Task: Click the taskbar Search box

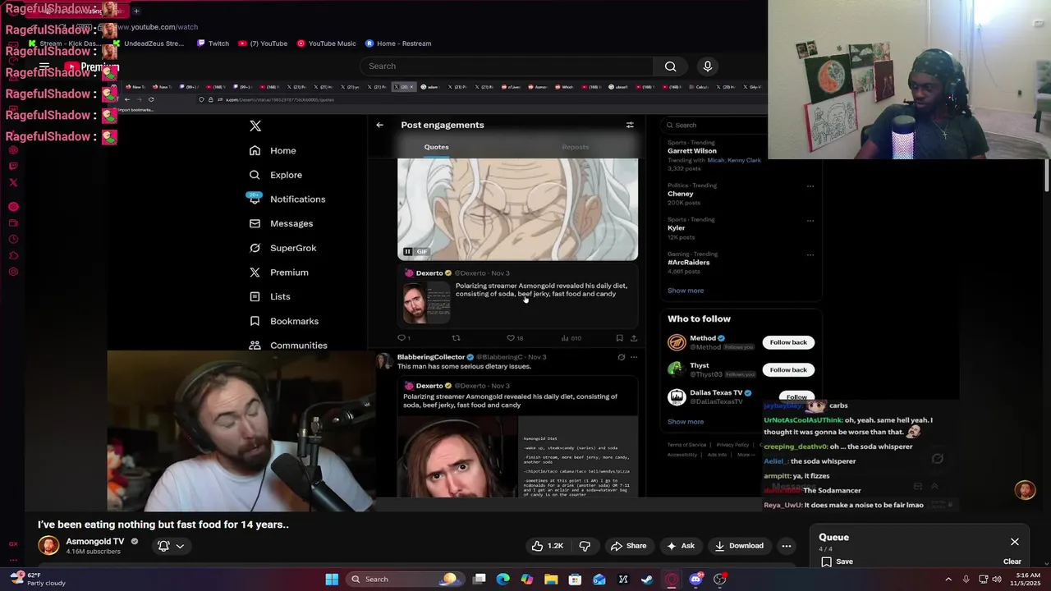Action: pyautogui.click(x=404, y=580)
